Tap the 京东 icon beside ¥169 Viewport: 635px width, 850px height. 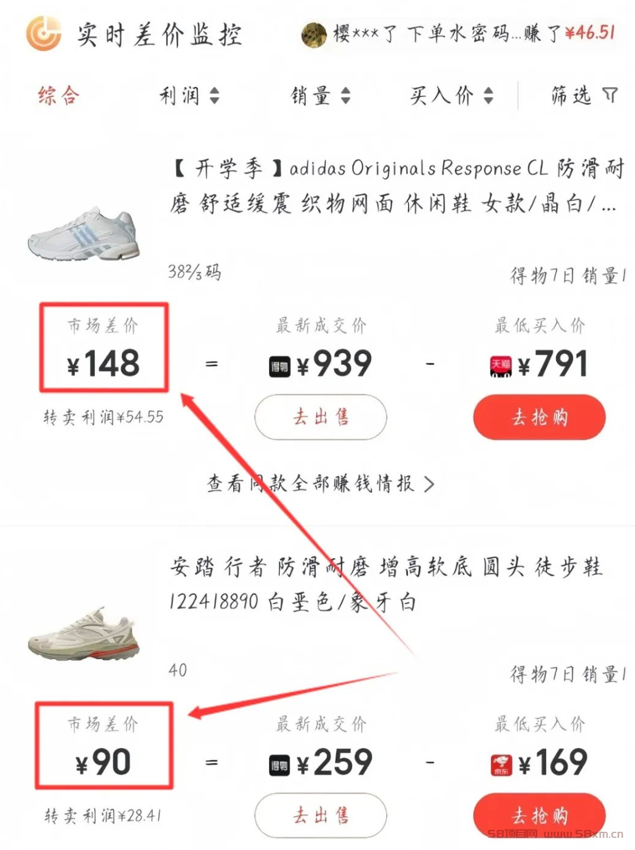[x=501, y=766]
